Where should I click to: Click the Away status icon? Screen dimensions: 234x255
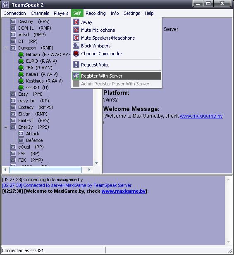pyautogui.click(x=76, y=22)
